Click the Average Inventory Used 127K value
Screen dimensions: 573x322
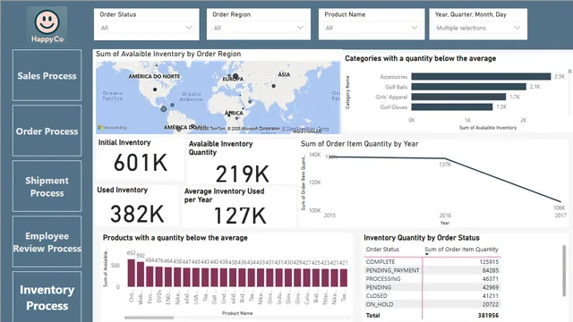click(240, 216)
